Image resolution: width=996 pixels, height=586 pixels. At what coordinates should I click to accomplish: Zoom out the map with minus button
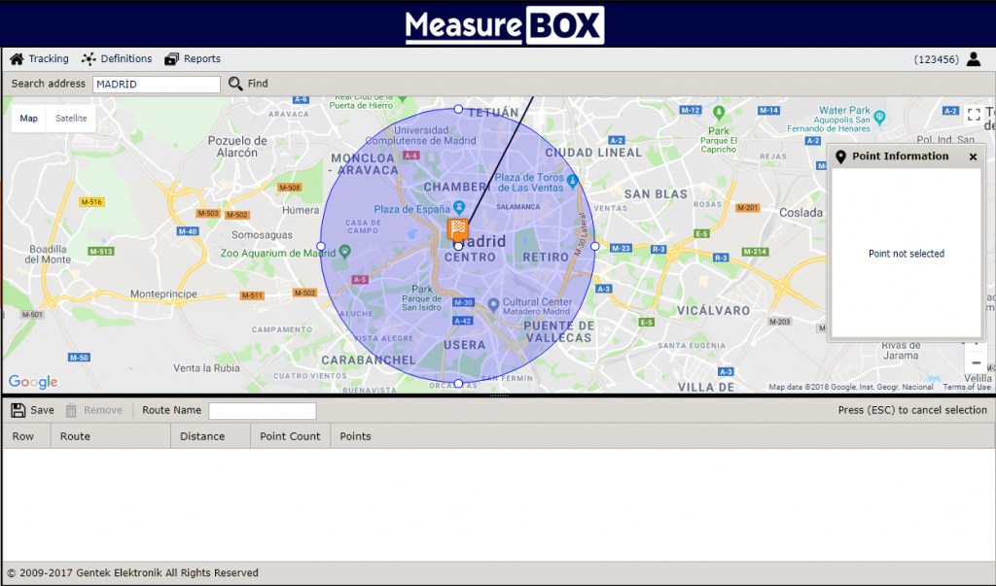point(976,362)
